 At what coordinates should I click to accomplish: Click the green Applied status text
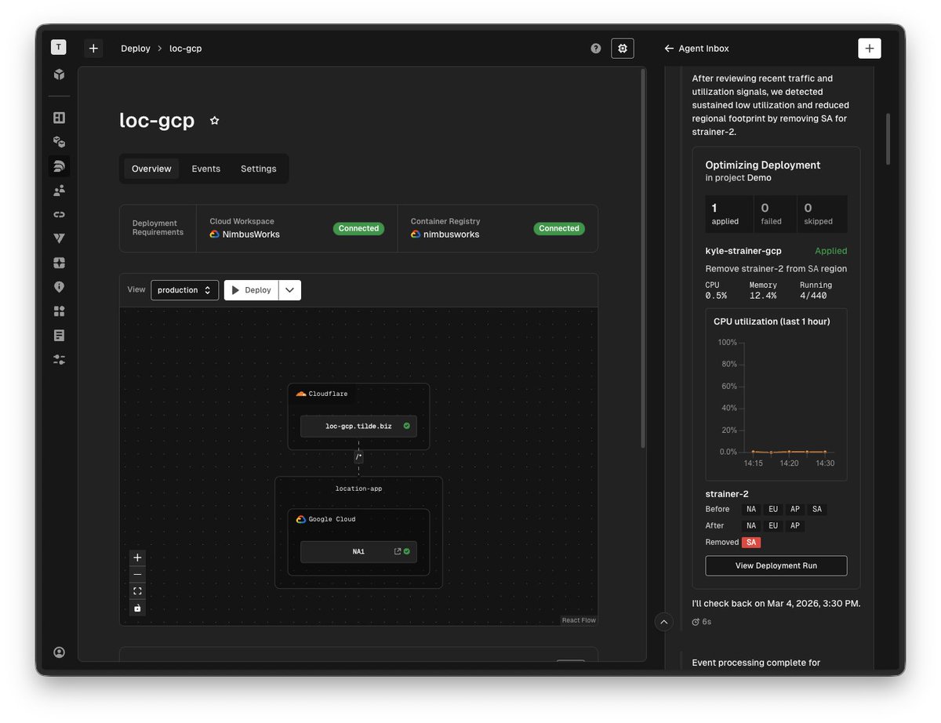[x=831, y=251]
